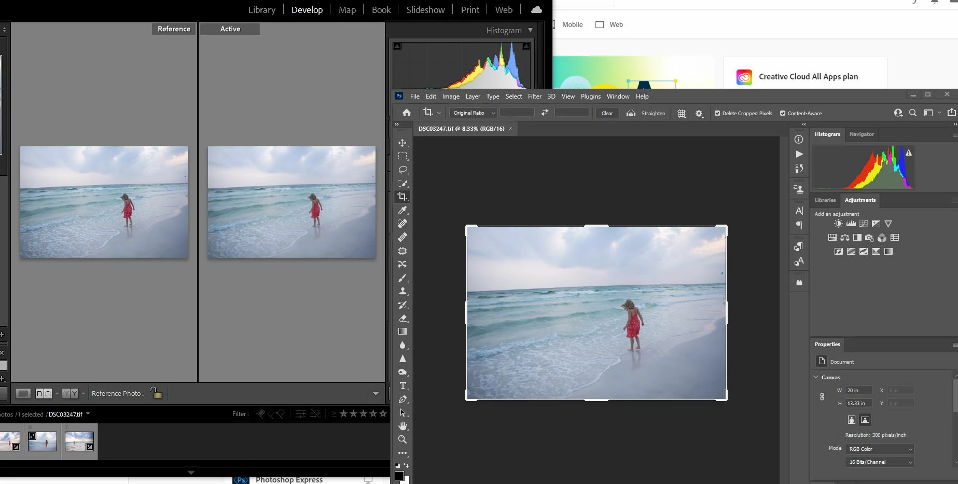Screen dimensions: 958x484
Task: Collapse the Lightroom Histogram panel
Action: (531, 30)
